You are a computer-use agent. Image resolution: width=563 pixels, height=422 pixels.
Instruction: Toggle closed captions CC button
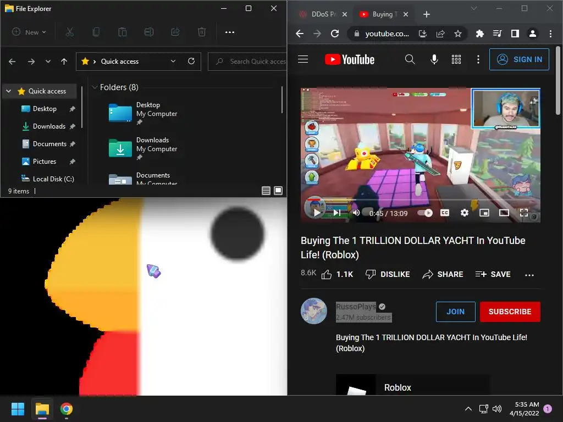pos(445,213)
